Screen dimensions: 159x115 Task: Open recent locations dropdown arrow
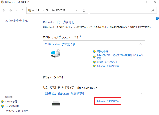pyautogui.click(x=16, y=10)
